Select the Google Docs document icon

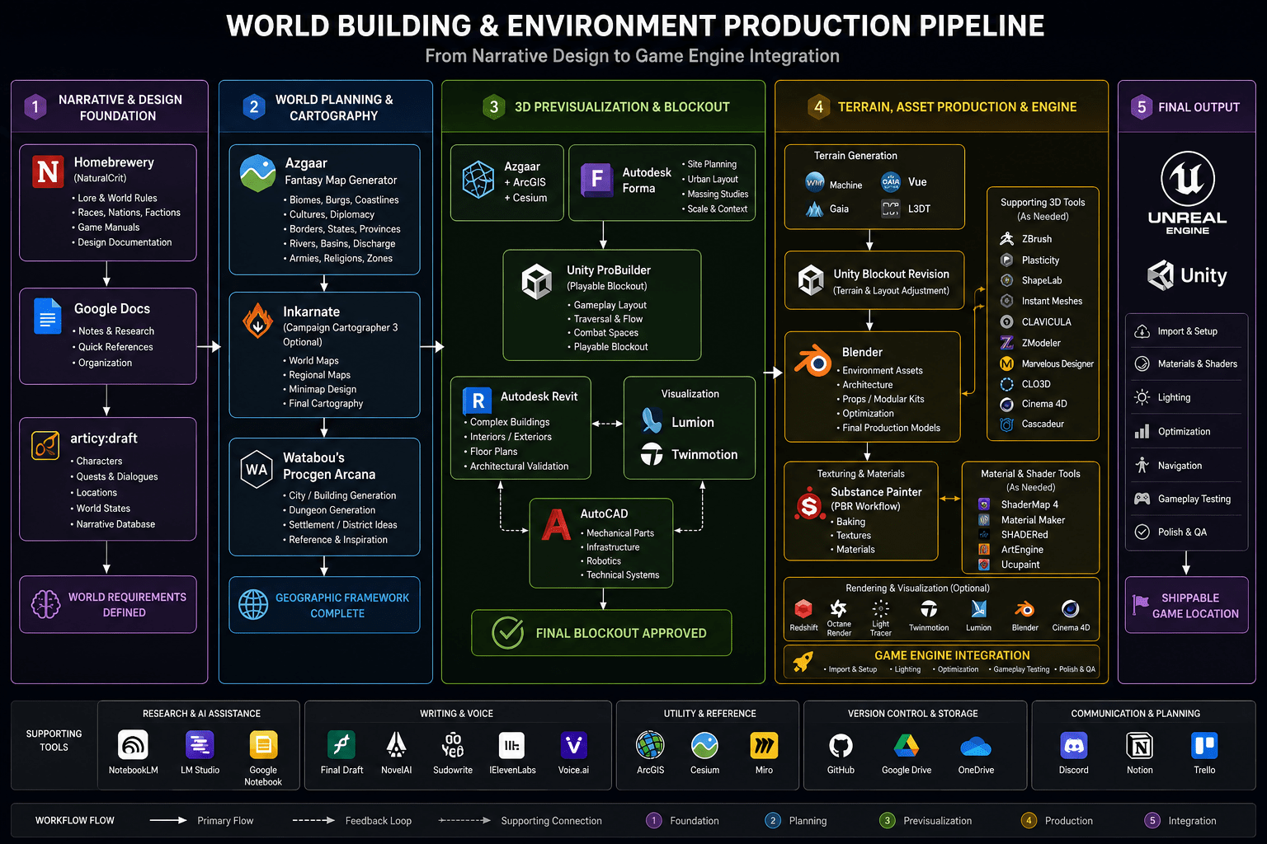pos(48,316)
